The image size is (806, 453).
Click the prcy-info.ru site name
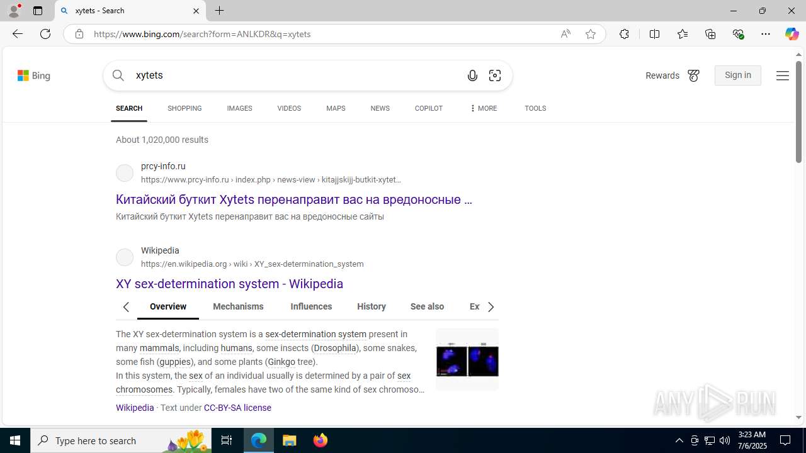click(163, 166)
